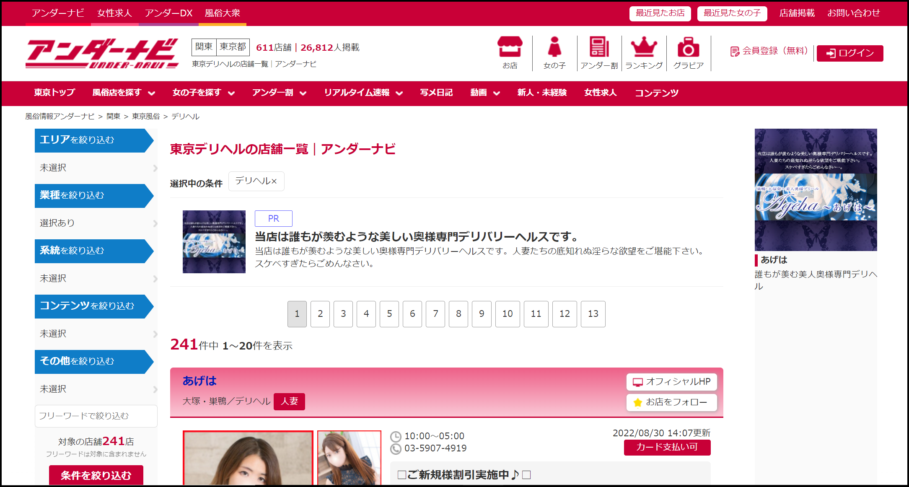
Task: Open 最近見たお店 button
Action: click(660, 13)
